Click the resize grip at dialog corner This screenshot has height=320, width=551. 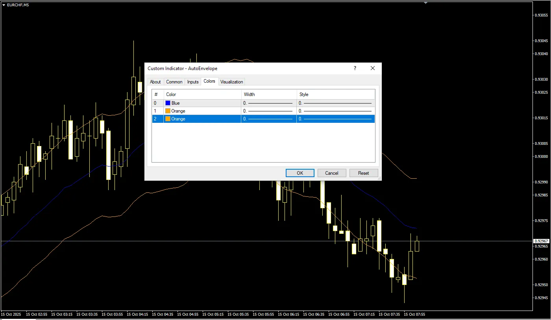coord(379,178)
